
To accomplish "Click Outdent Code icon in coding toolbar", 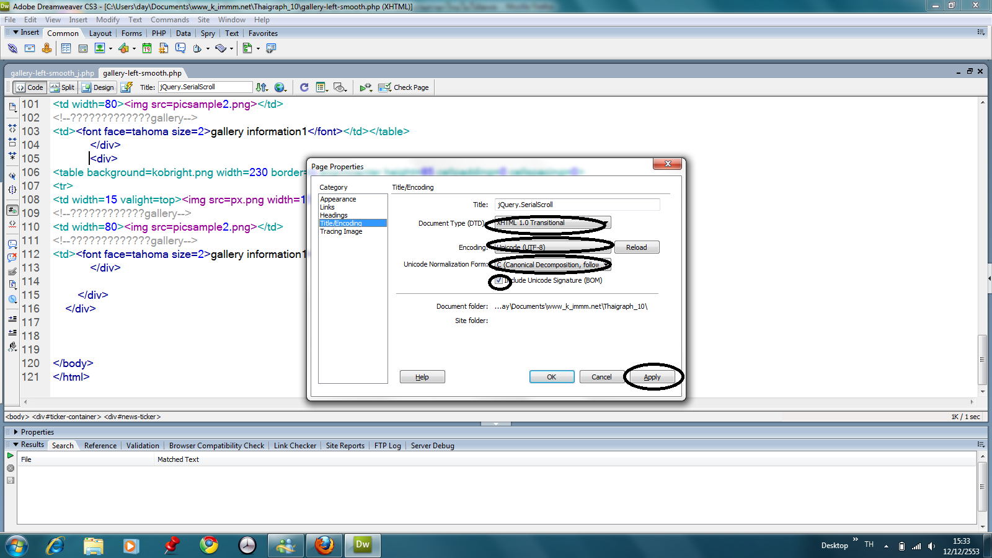I will pos(12,333).
